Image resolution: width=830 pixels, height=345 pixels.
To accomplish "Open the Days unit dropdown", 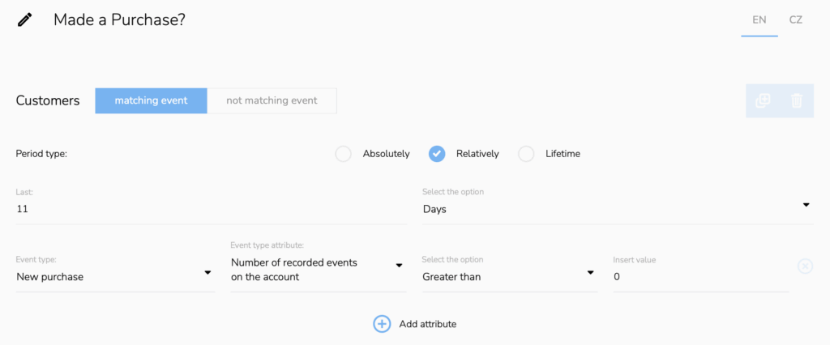I will click(x=616, y=209).
